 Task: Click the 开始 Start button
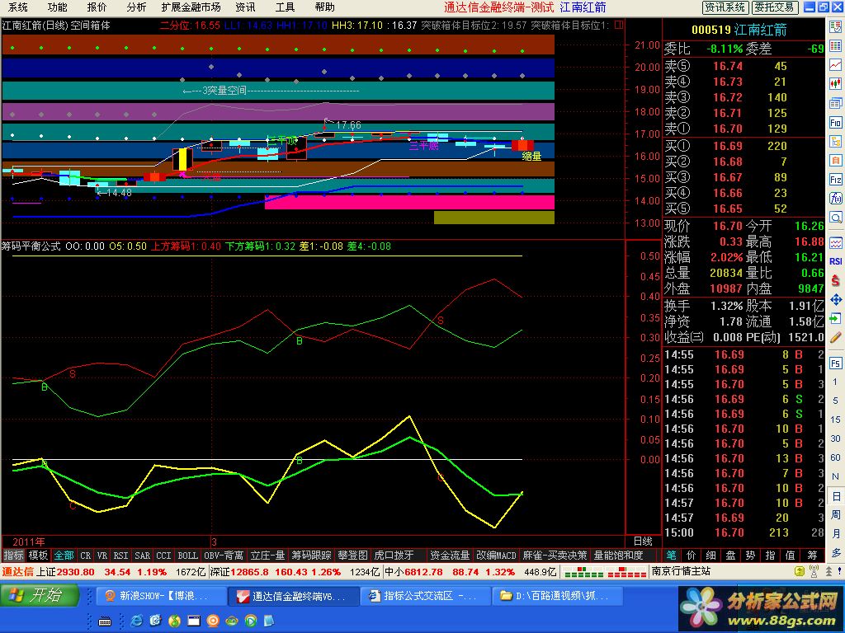pyautogui.click(x=40, y=595)
